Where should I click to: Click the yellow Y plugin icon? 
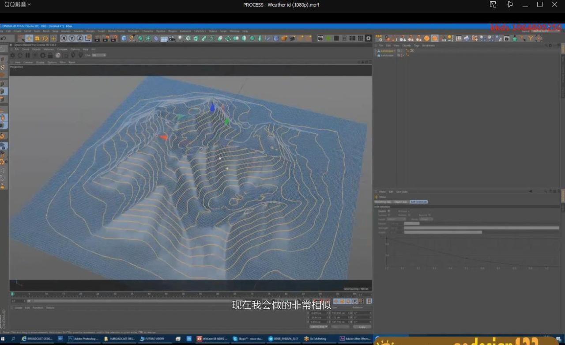[x=531, y=38]
